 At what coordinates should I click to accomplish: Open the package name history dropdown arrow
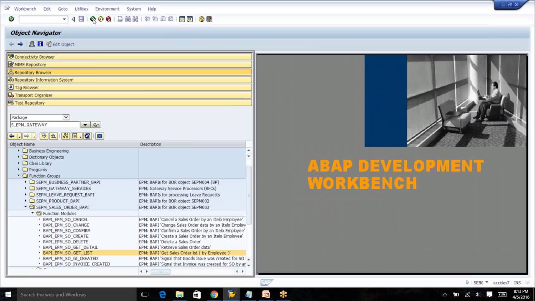(85, 125)
